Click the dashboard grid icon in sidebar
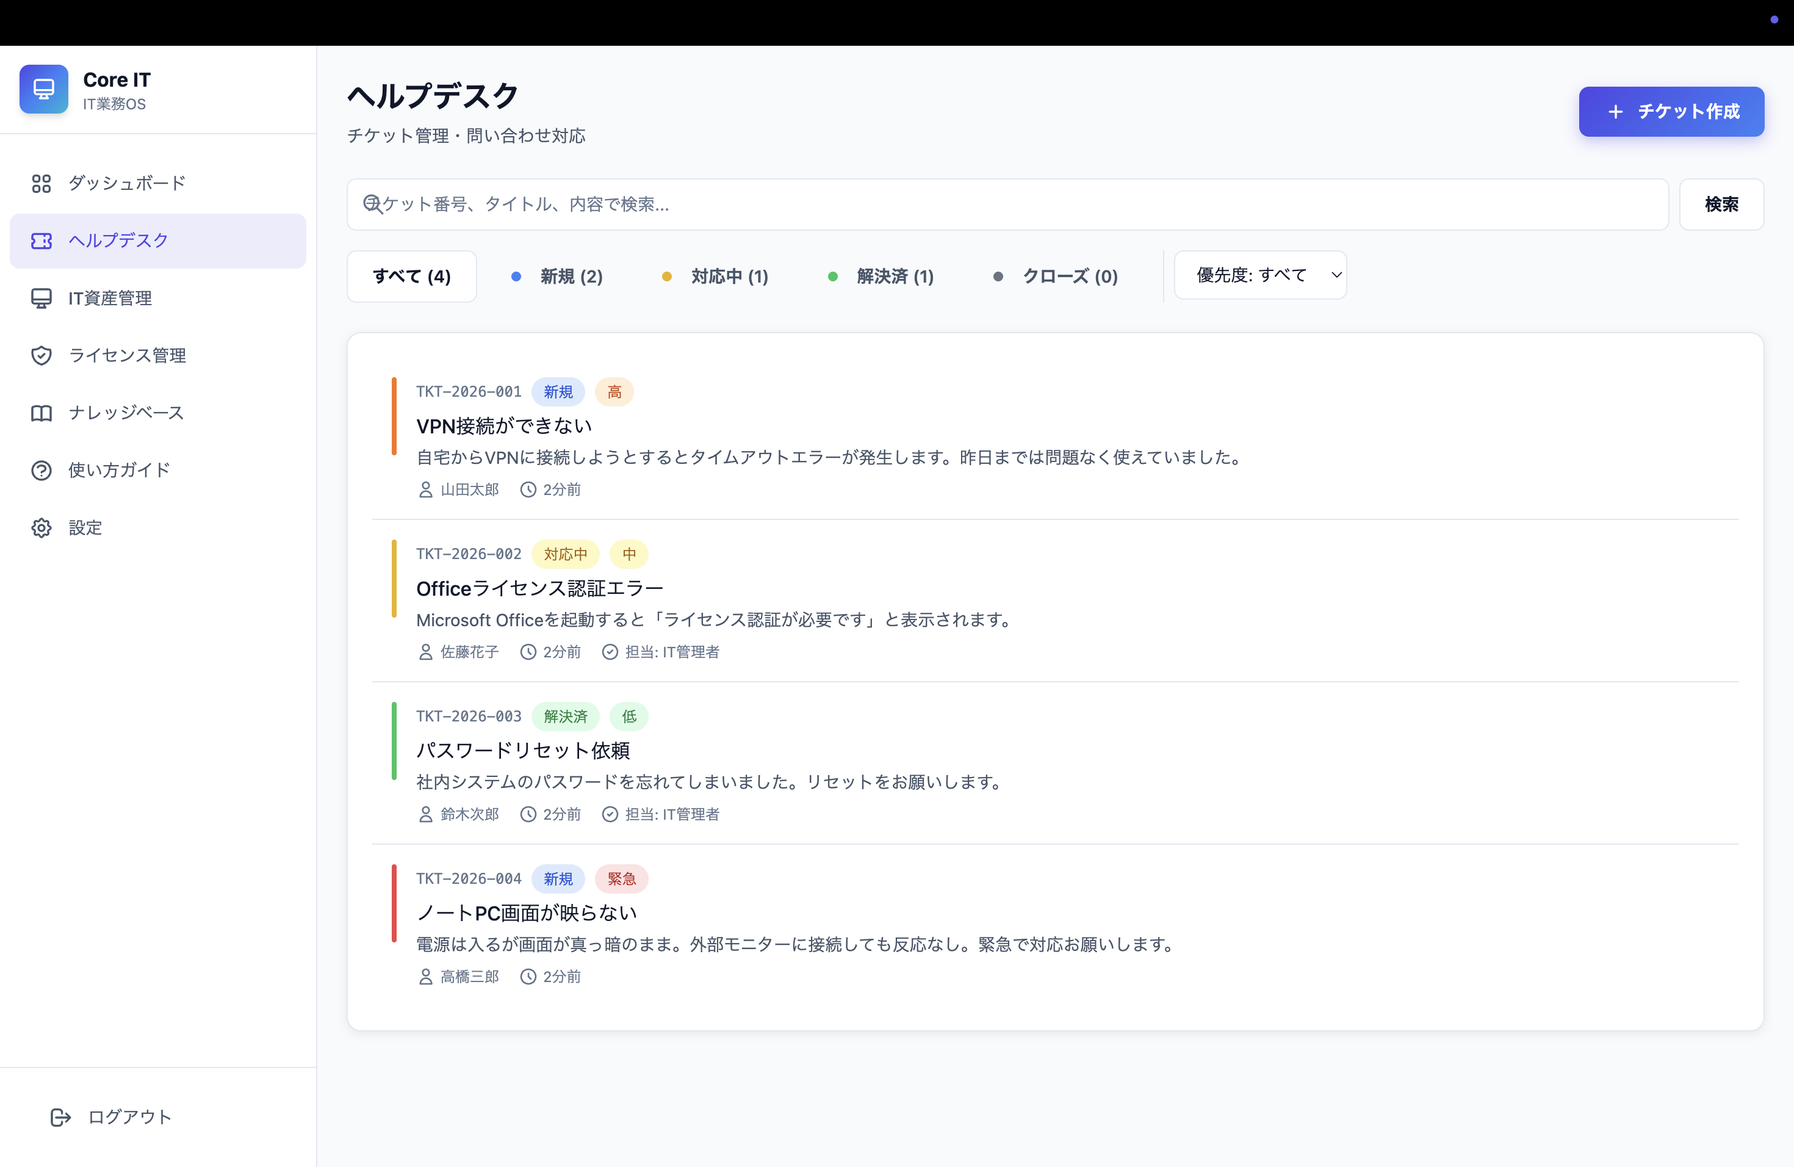 pyautogui.click(x=41, y=183)
